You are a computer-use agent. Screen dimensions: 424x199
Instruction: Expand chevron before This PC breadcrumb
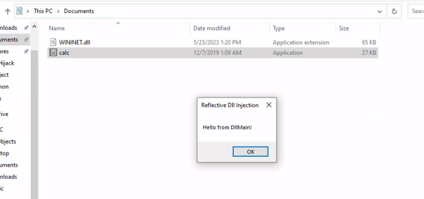pos(28,11)
